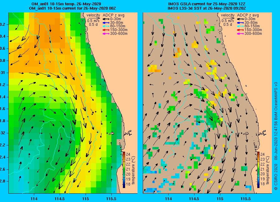Viewport: 280px width, 202px height.
Task: Click the '21' value on right color bar
Action: (x=262, y=169)
